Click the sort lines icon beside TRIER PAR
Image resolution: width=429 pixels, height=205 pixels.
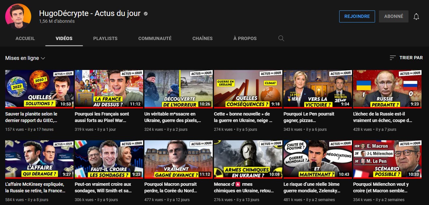coord(393,58)
